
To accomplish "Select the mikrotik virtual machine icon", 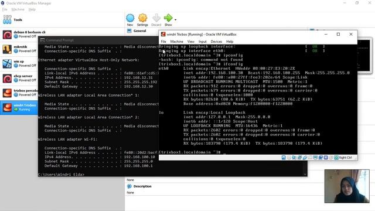I will [x=7, y=49].
